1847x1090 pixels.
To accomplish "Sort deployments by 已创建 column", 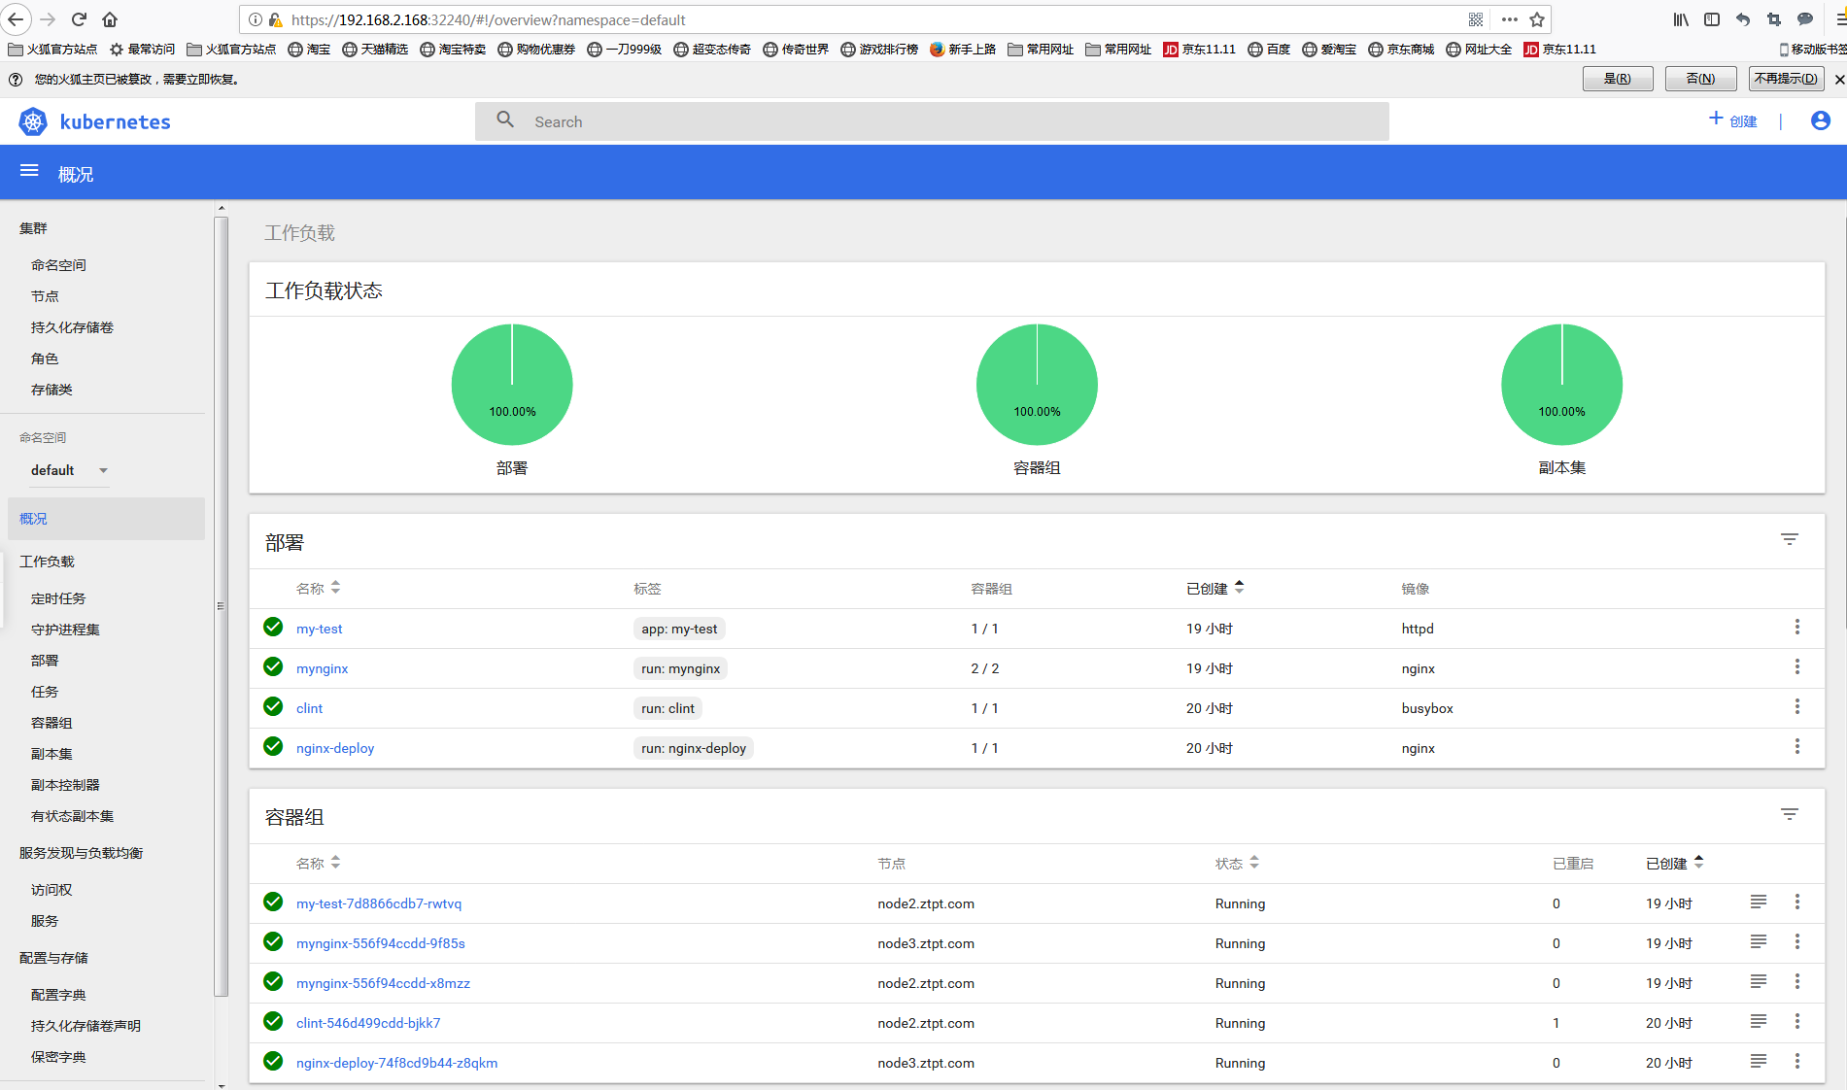I will coord(1214,588).
